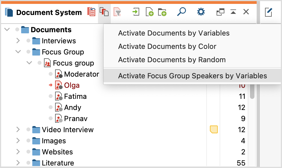This screenshot has height=168, width=282.
Task: Open the Document System search icon
Action: [181, 12]
